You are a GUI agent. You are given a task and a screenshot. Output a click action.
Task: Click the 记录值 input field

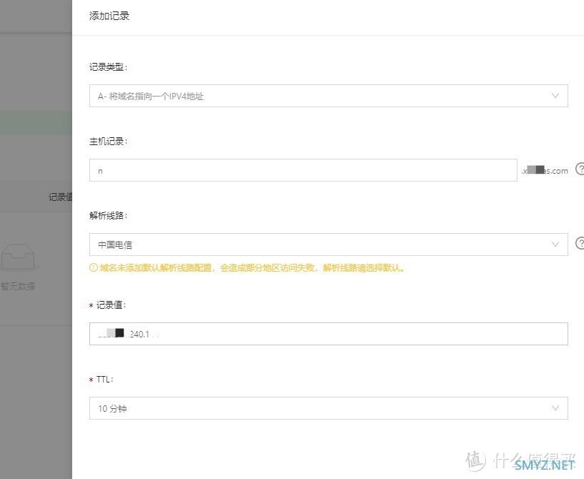(x=329, y=334)
